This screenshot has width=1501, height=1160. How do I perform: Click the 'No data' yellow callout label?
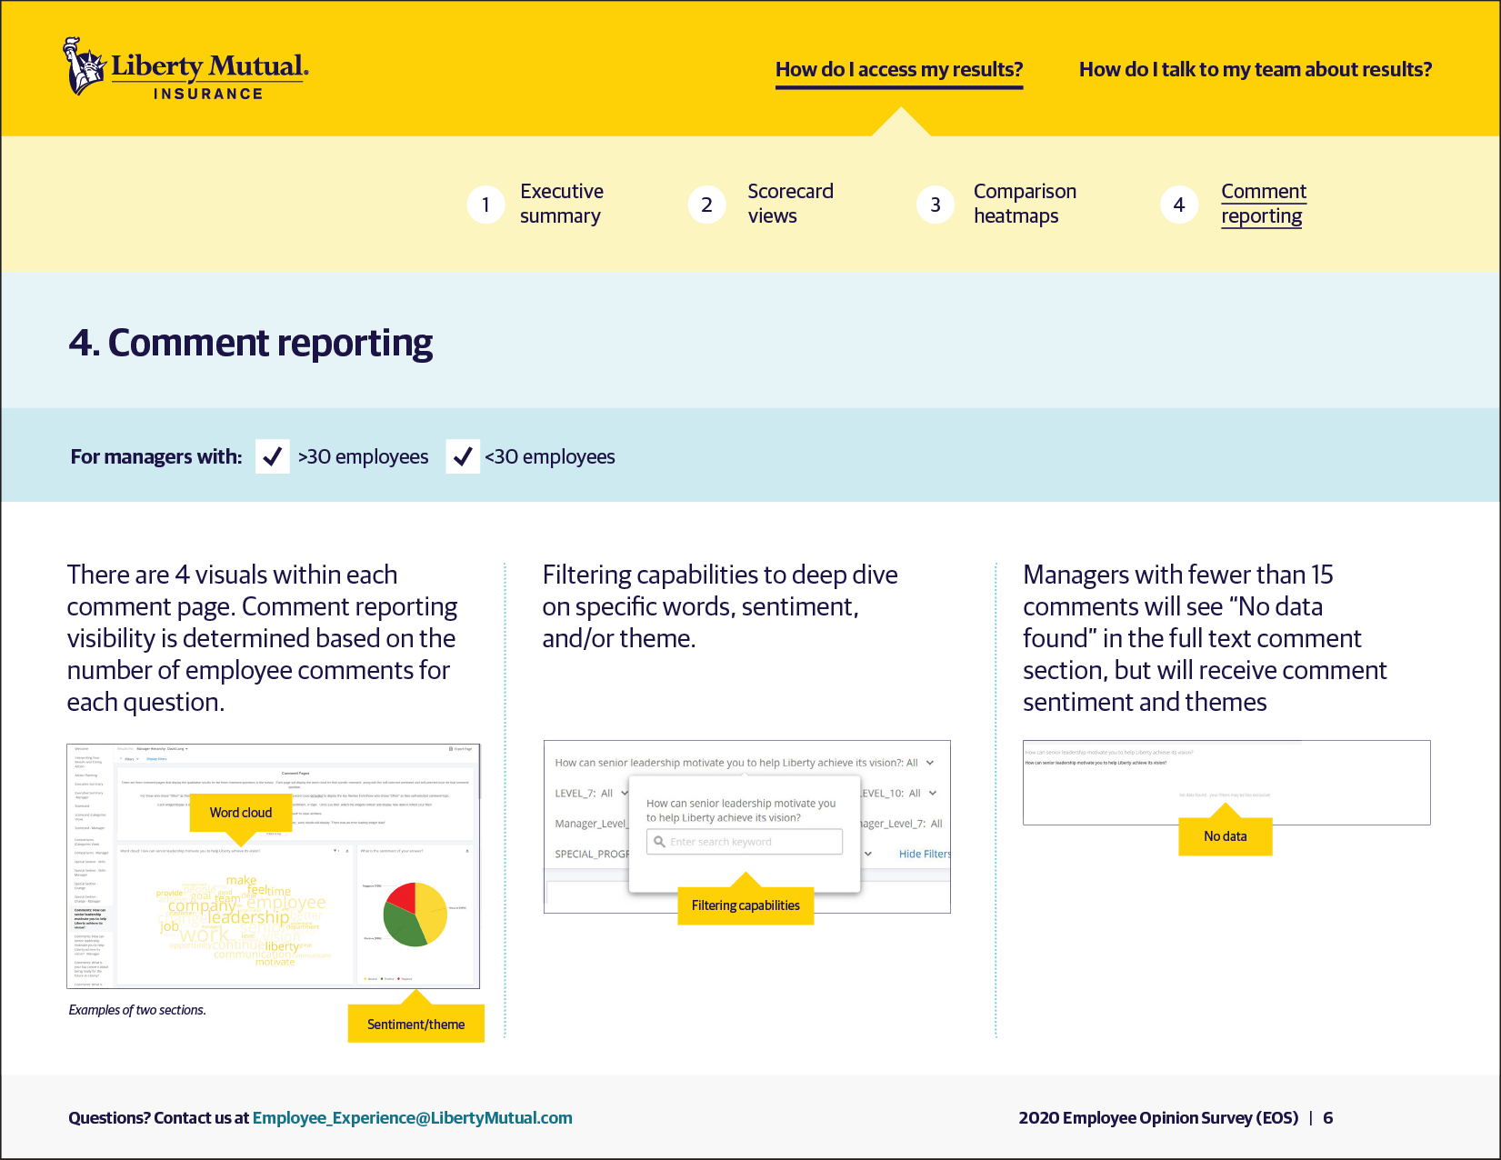[1226, 836]
